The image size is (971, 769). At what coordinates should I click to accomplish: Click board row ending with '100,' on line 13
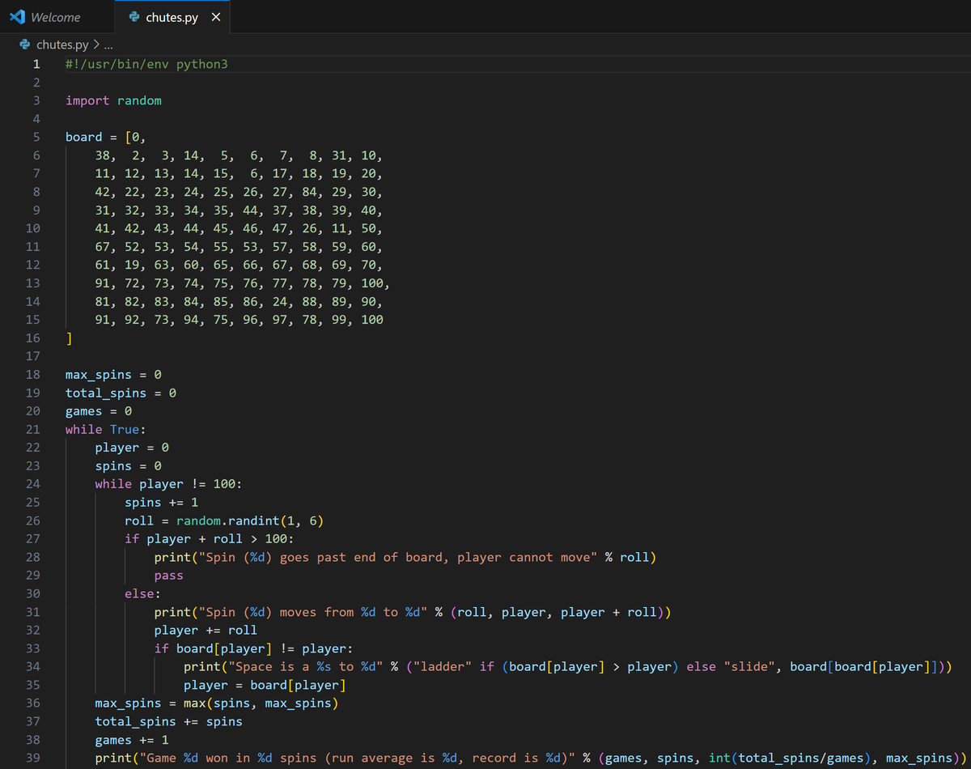click(243, 283)
